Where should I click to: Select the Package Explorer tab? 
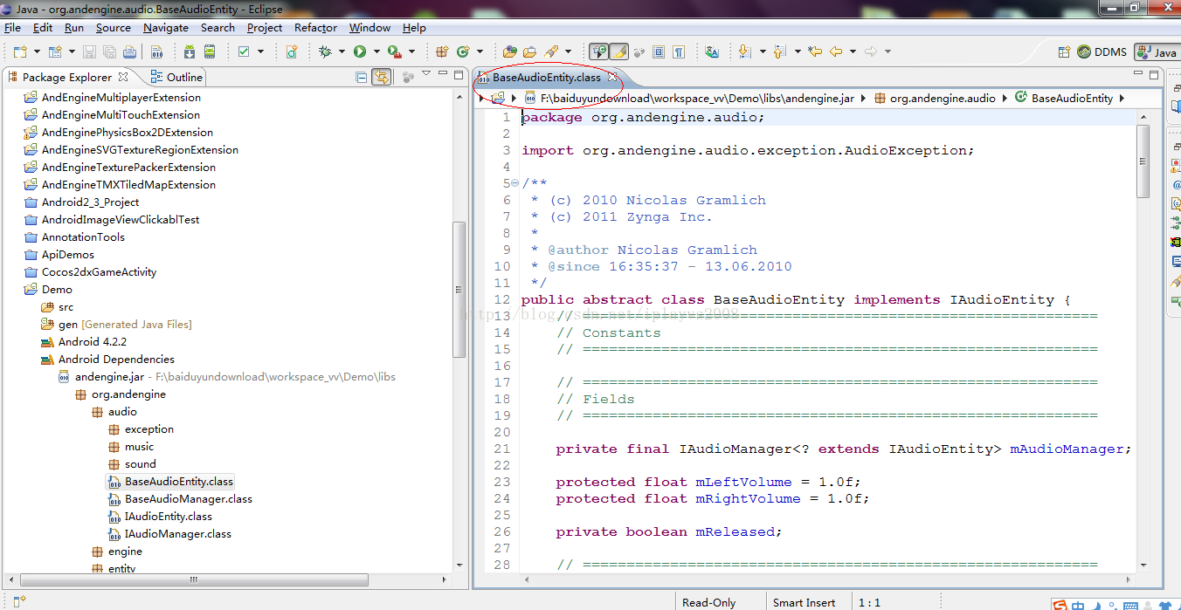68,77
